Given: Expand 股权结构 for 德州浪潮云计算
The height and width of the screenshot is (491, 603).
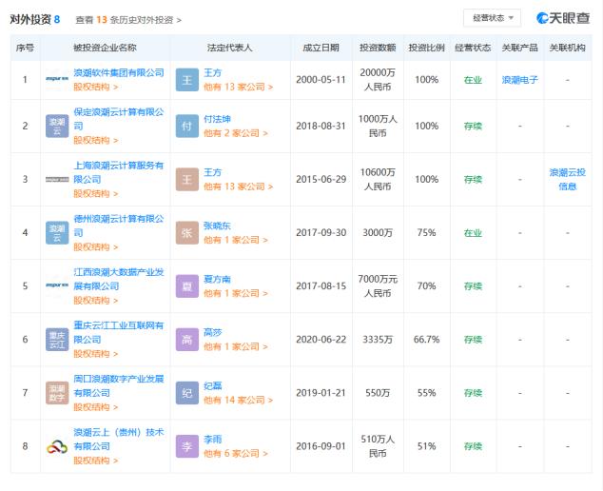Looking at the screenshot, I should click(x=96, y=247).
